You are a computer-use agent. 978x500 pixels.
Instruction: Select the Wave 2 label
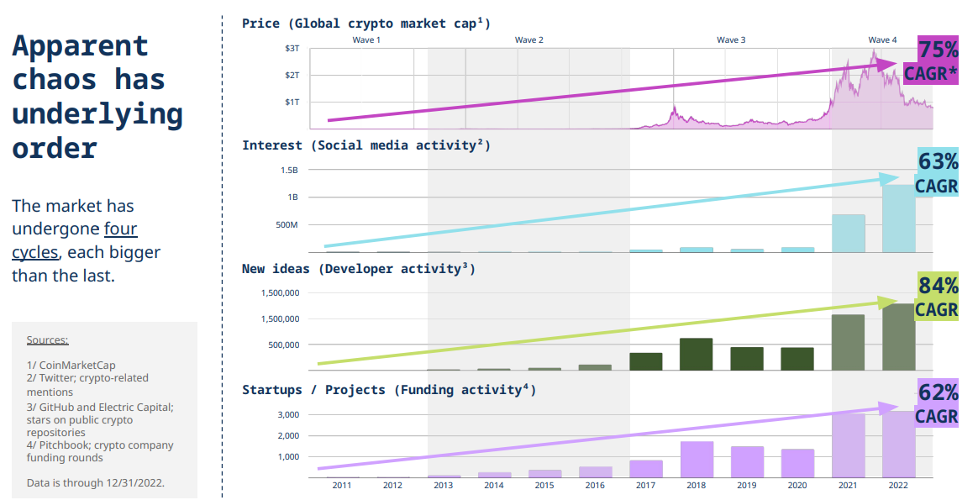point(528,40)
